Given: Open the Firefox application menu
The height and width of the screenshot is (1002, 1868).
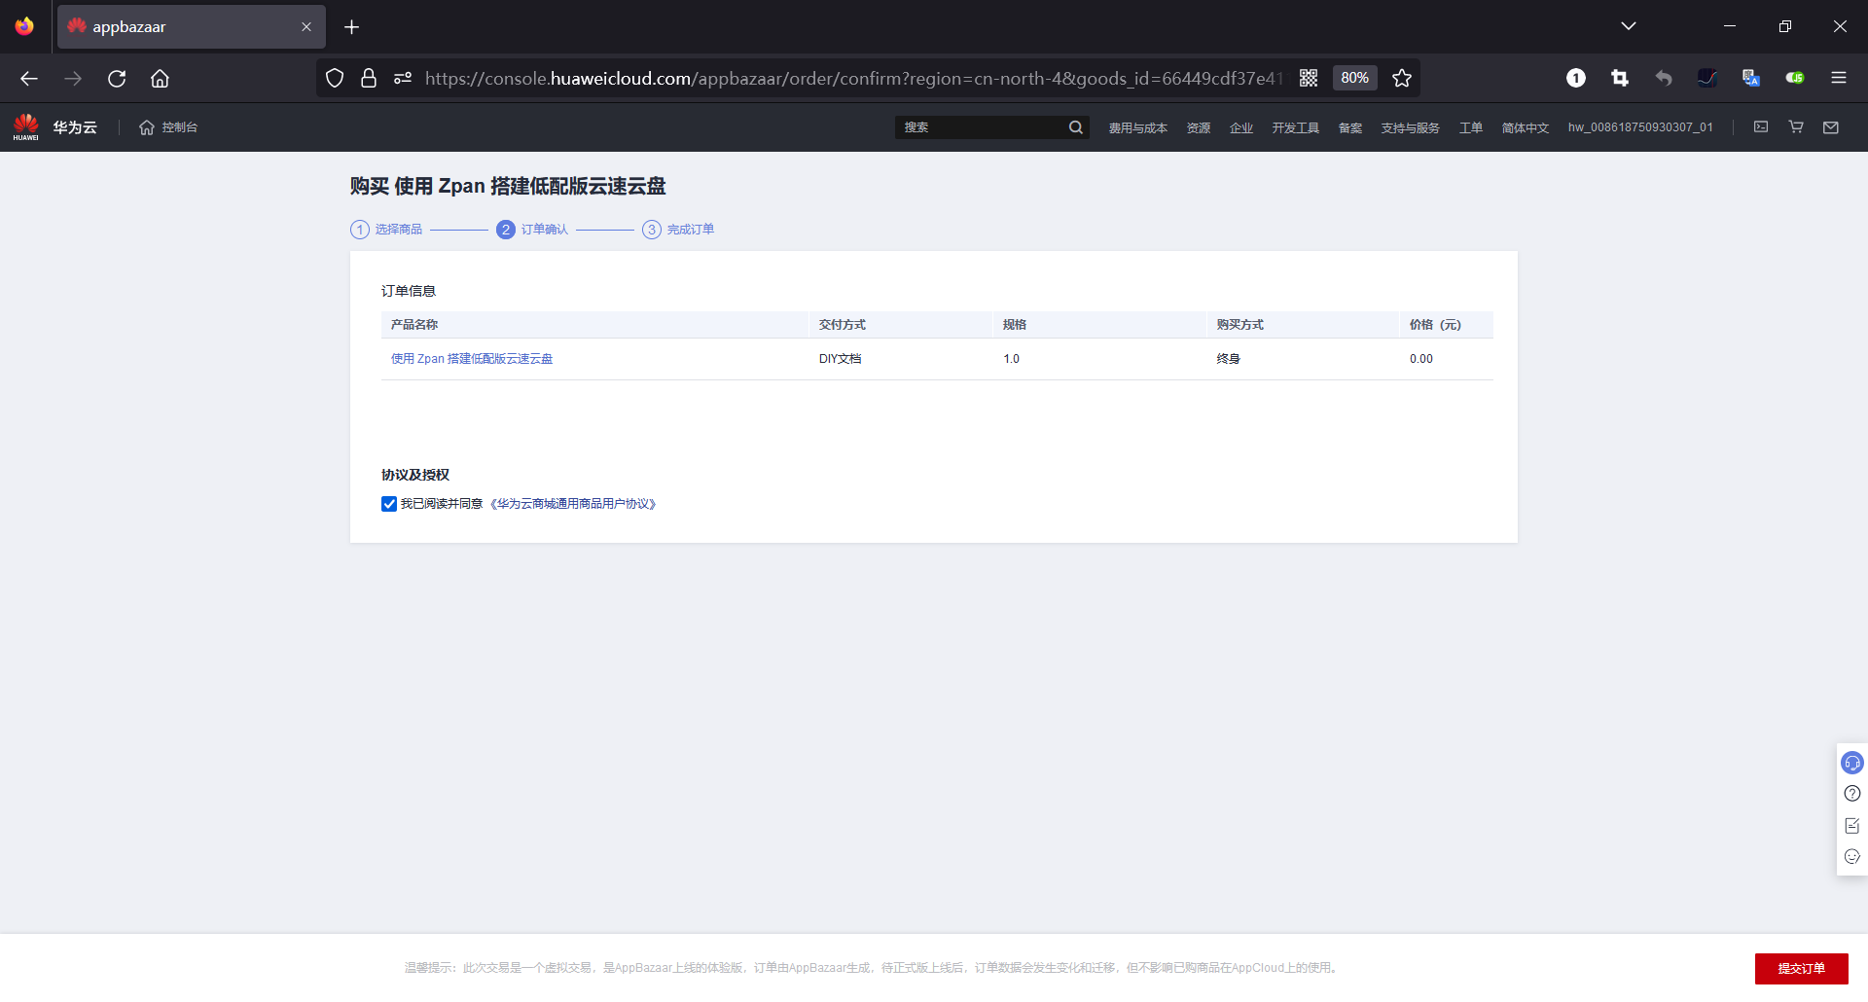Looking at the screenshot, I should point(1839,78).
